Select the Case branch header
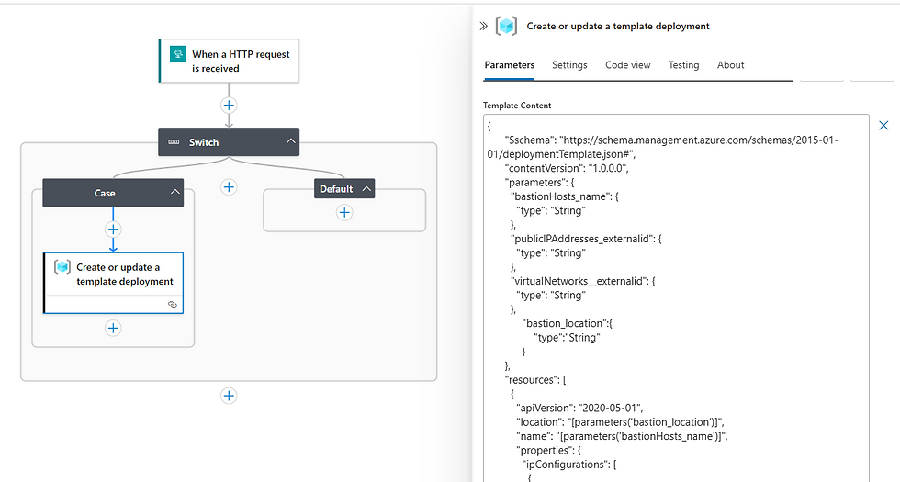Viewport: 900px width, 482px height. pos(113,193)
